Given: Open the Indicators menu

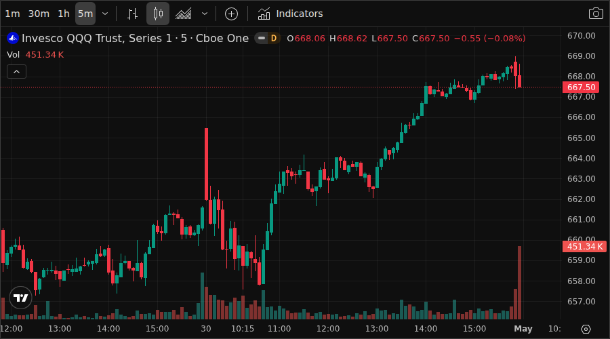Looking at the screenshot, I should (x=290, y=14).
